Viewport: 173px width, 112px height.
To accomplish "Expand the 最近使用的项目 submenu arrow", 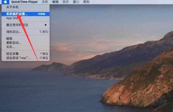I will (46, 25).
